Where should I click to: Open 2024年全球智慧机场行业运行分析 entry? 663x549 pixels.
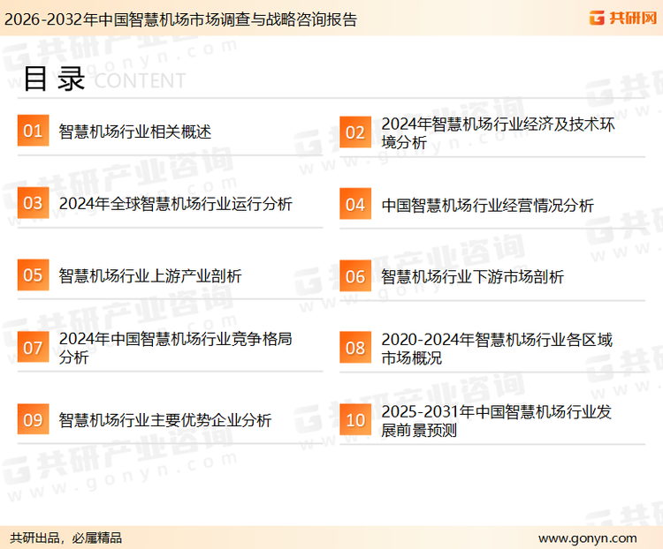[x=175, y=204]
